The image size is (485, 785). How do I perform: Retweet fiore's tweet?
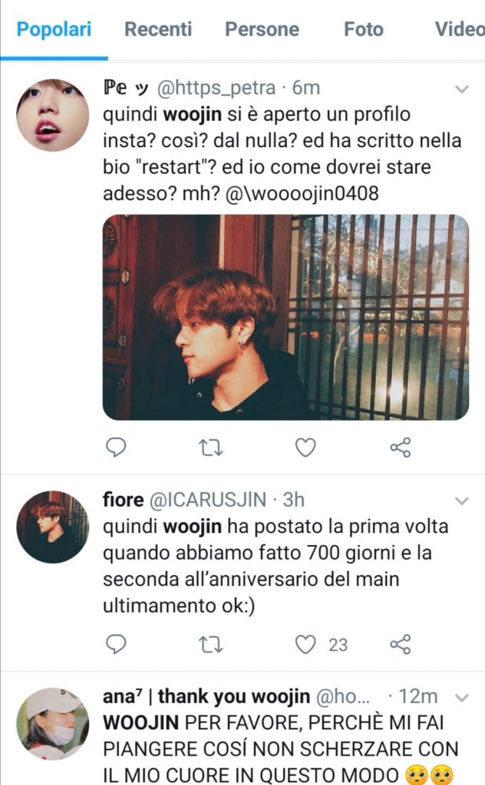pyautogui.click(x=210, y=645)
